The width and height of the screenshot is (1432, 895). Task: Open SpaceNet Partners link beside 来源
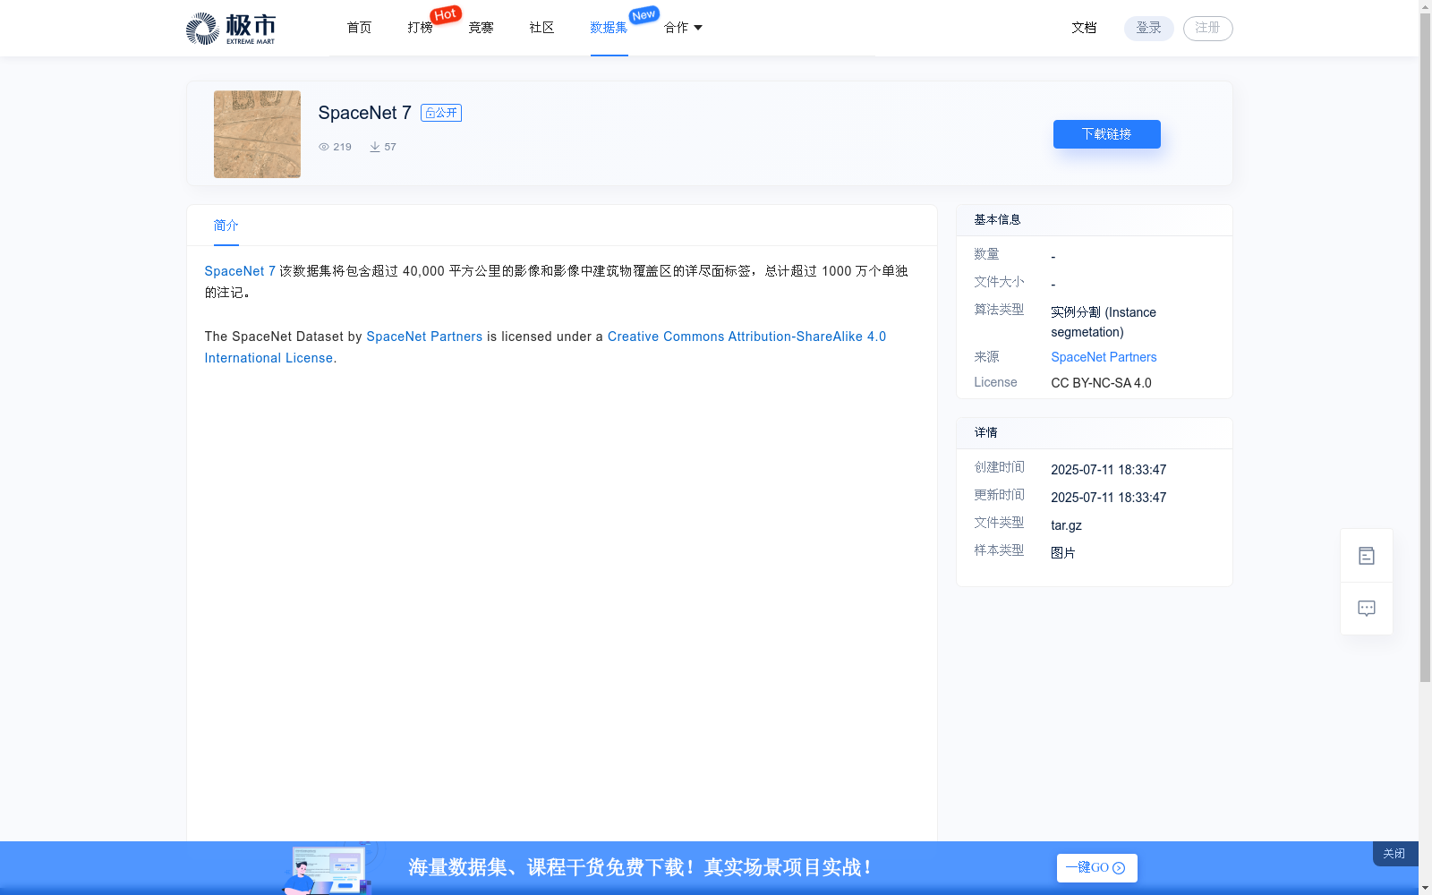point(1104,357)
